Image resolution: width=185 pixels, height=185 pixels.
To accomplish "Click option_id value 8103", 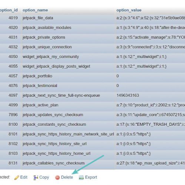I will coord(13,154).
